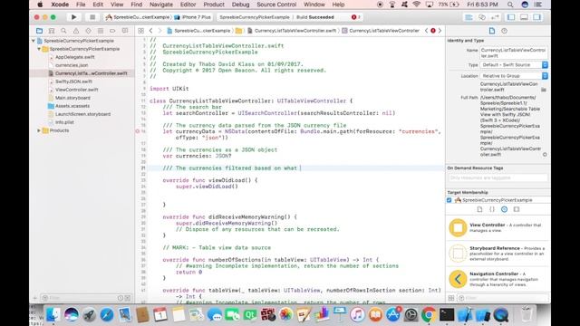The image size is (580, 326).
Task: Switch to the Version editor
Action: 495,17
